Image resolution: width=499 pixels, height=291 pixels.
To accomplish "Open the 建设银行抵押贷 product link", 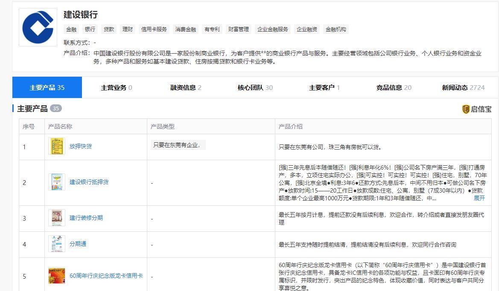I will pos(89,182).
